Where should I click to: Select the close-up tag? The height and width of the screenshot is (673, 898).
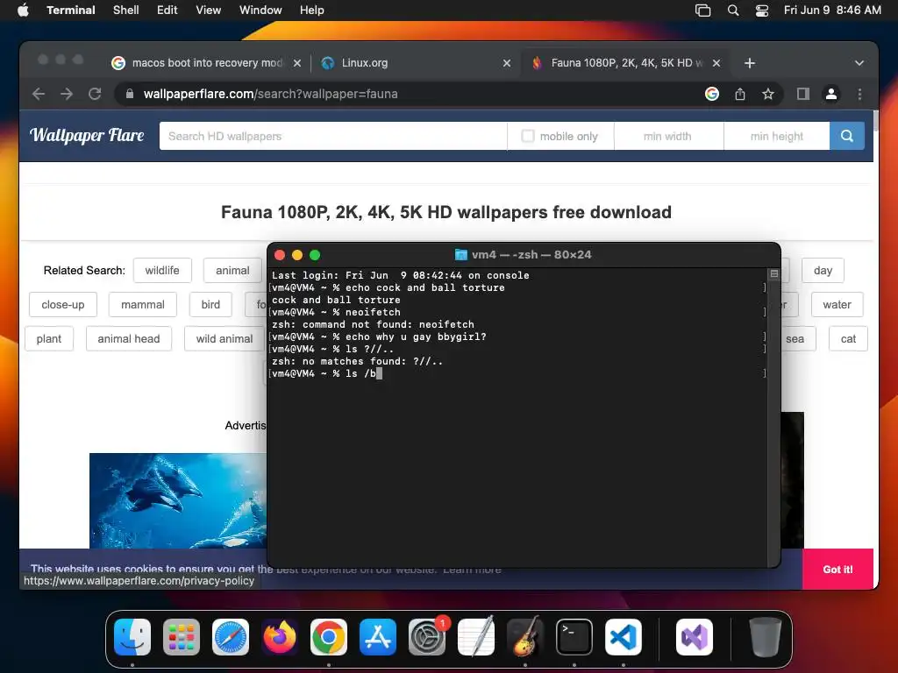[63, 304]
